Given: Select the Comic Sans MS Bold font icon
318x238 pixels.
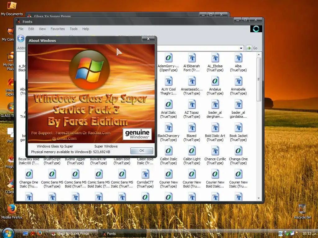Looking at the screenshot, I should click(75, 174).
